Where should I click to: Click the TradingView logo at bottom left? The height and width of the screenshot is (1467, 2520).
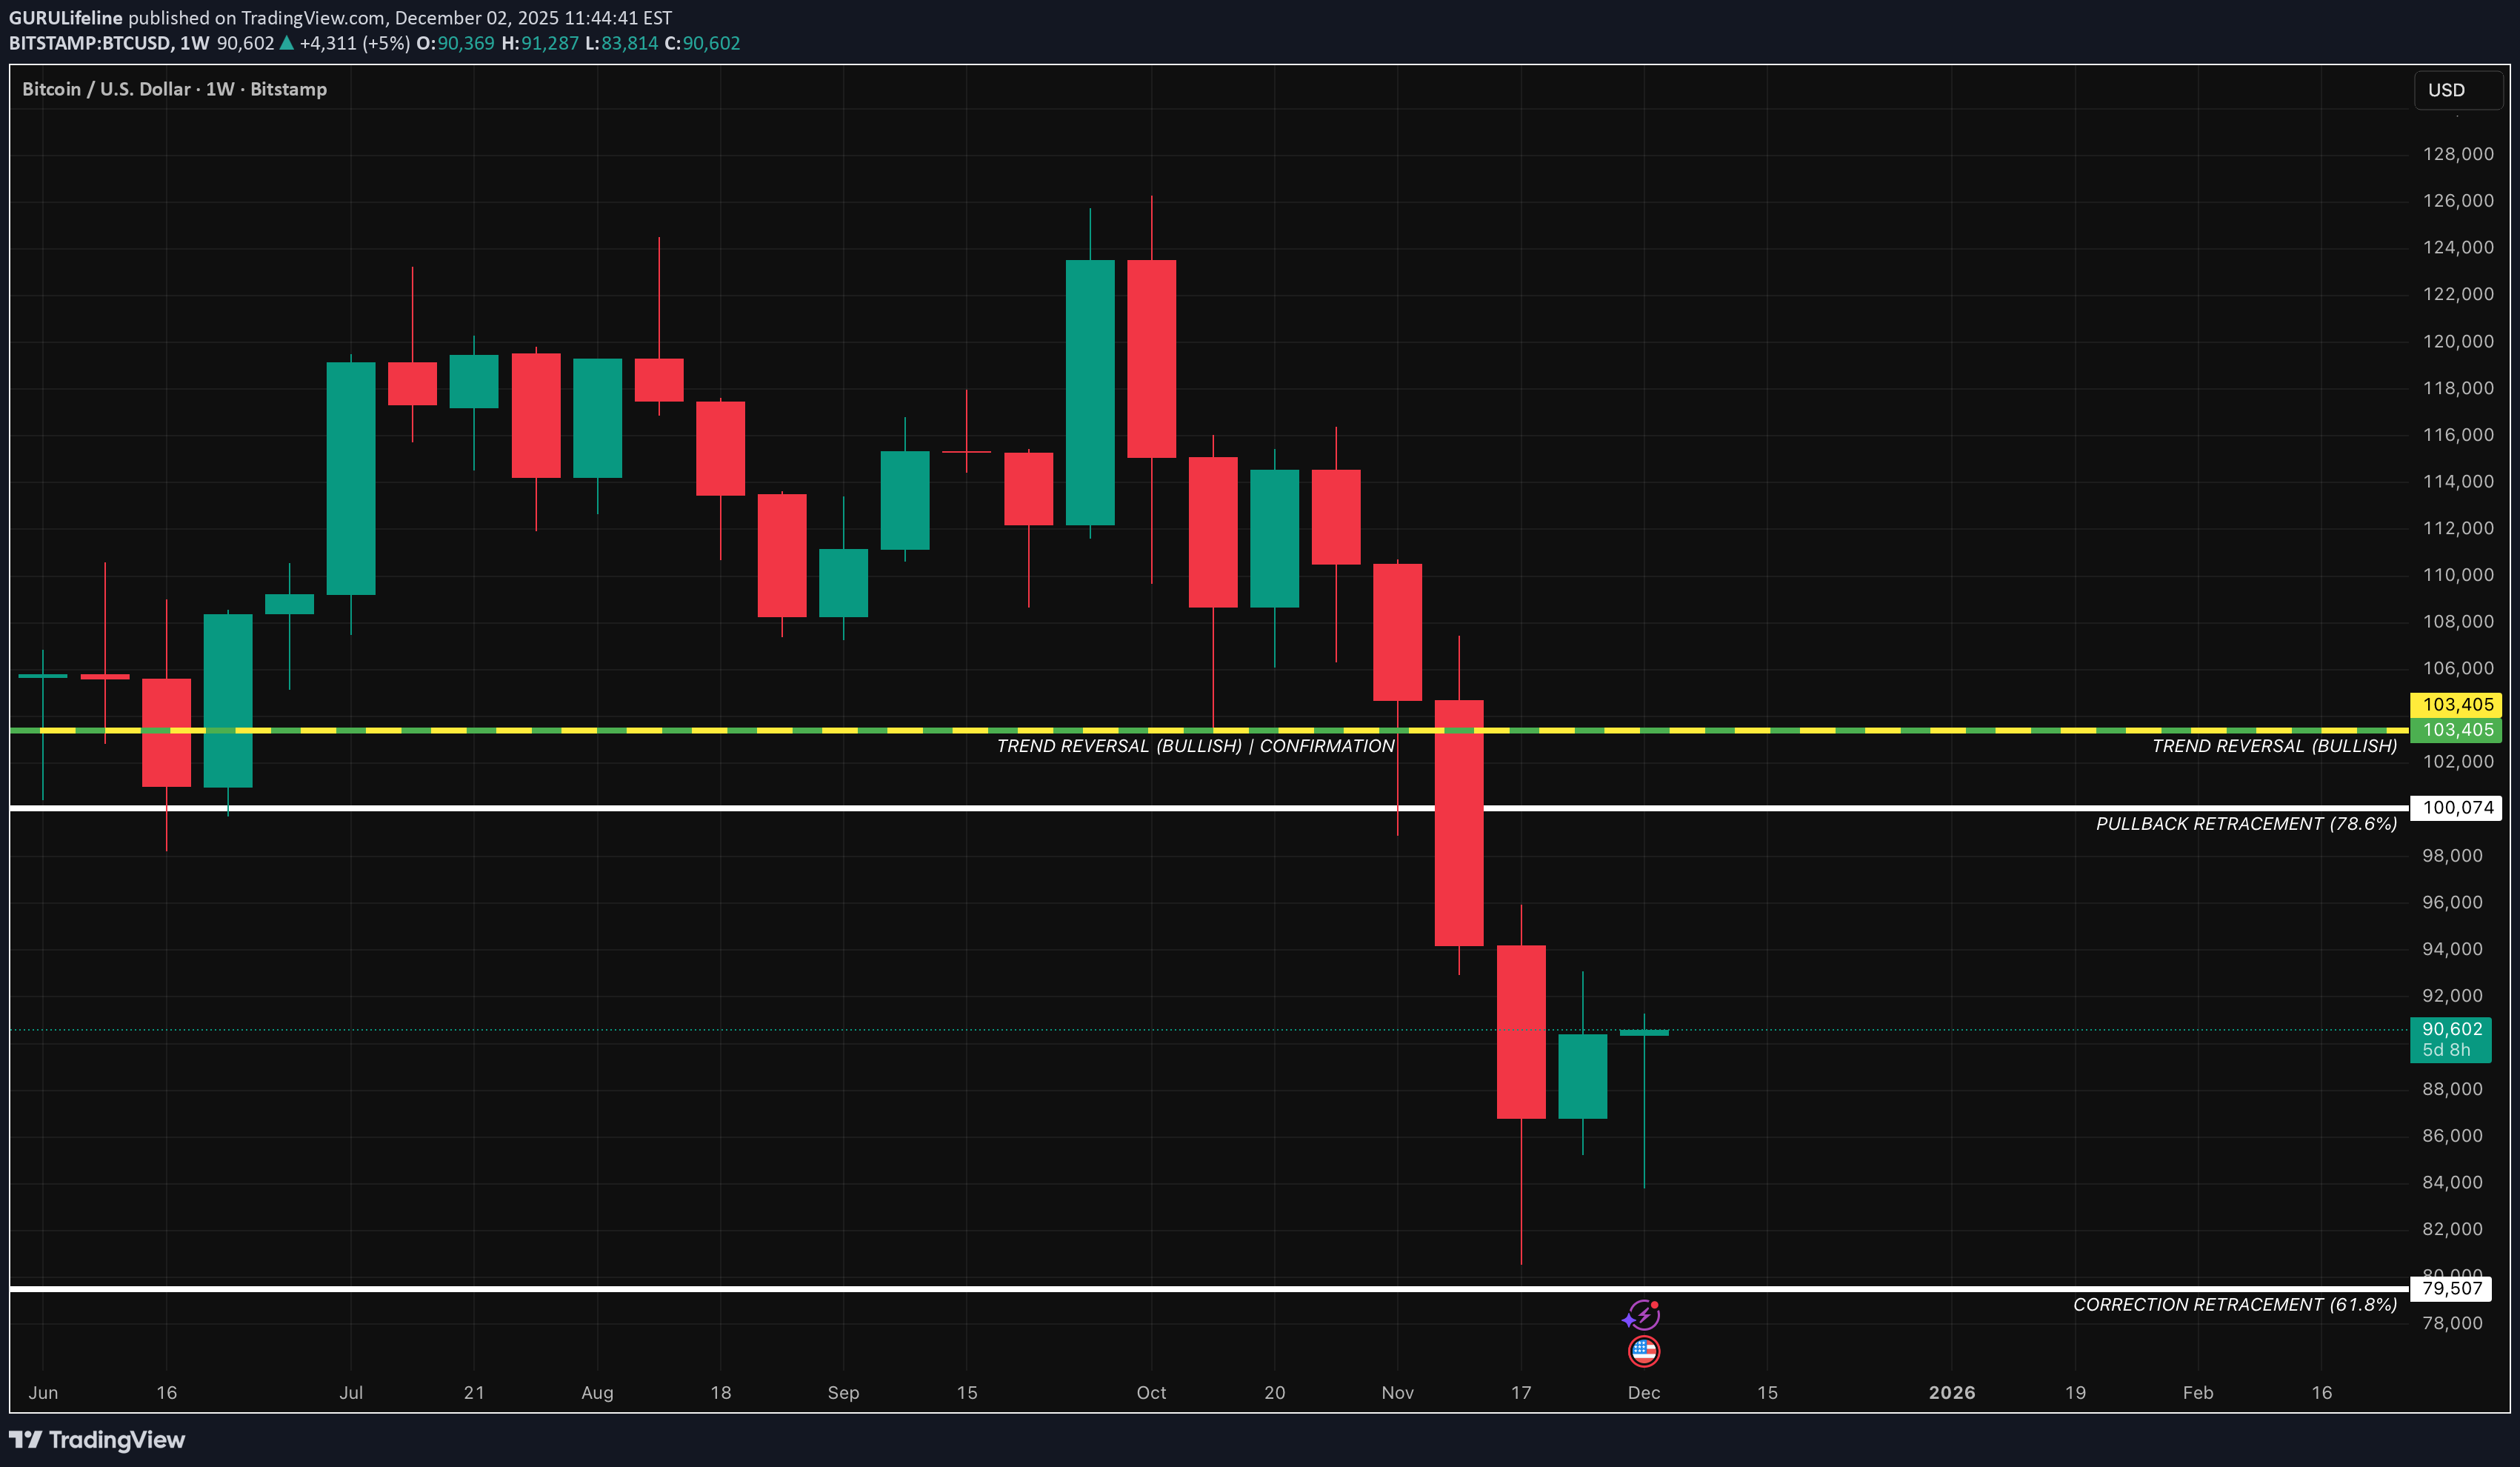tap(97, 1439)
